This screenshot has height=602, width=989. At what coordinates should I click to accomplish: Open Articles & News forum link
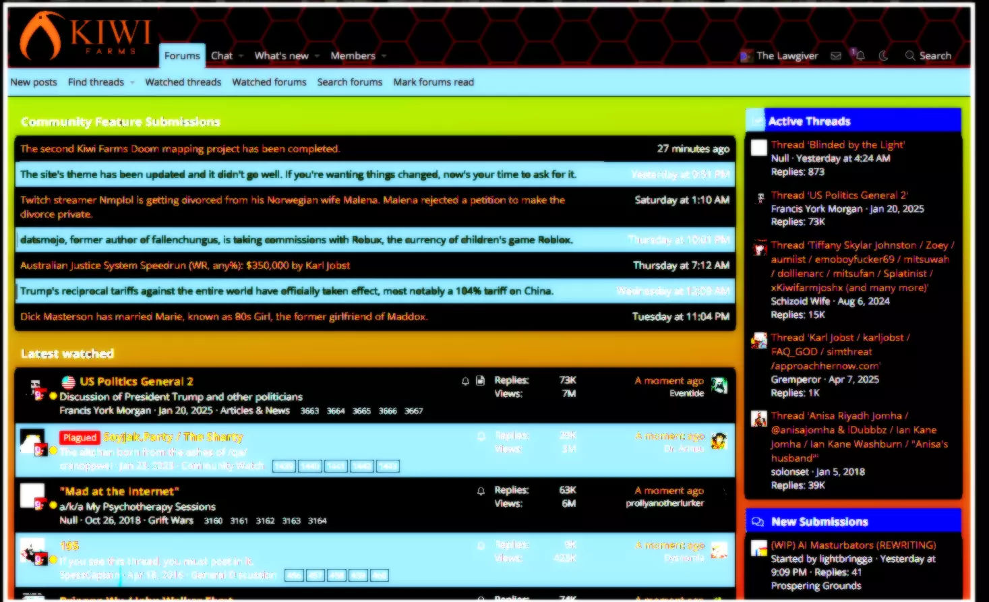click(x=255, y=411)
